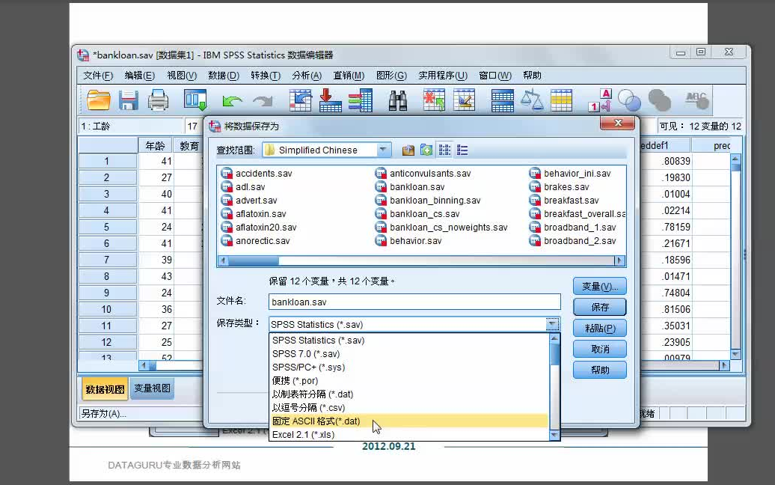
Task: Open the Find dialog via binoculars icon
Action: click(396, 99)
